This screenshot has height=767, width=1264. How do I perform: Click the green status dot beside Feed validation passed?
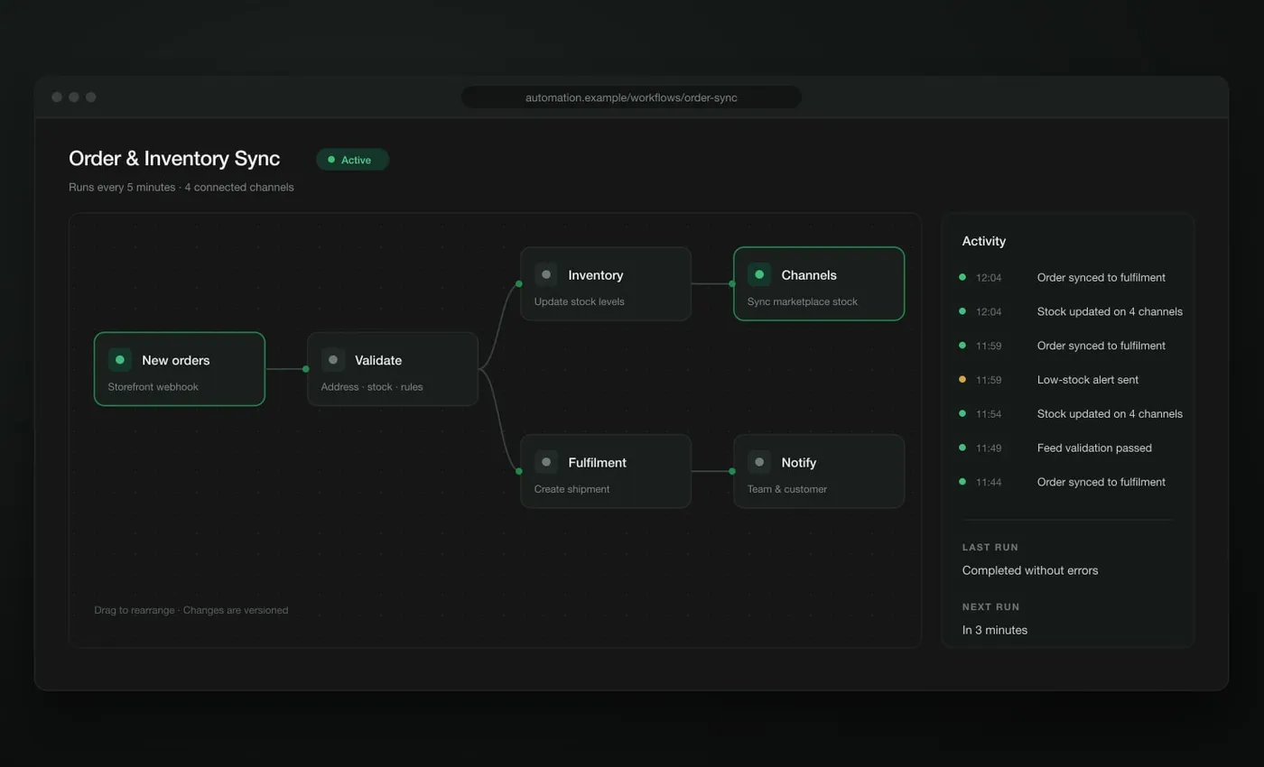pyautogui.click(x=962, y=448)
